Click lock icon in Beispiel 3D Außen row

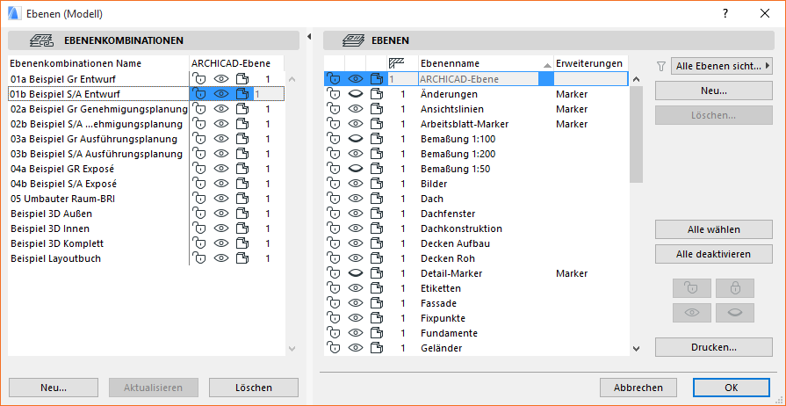click(200, 214)
